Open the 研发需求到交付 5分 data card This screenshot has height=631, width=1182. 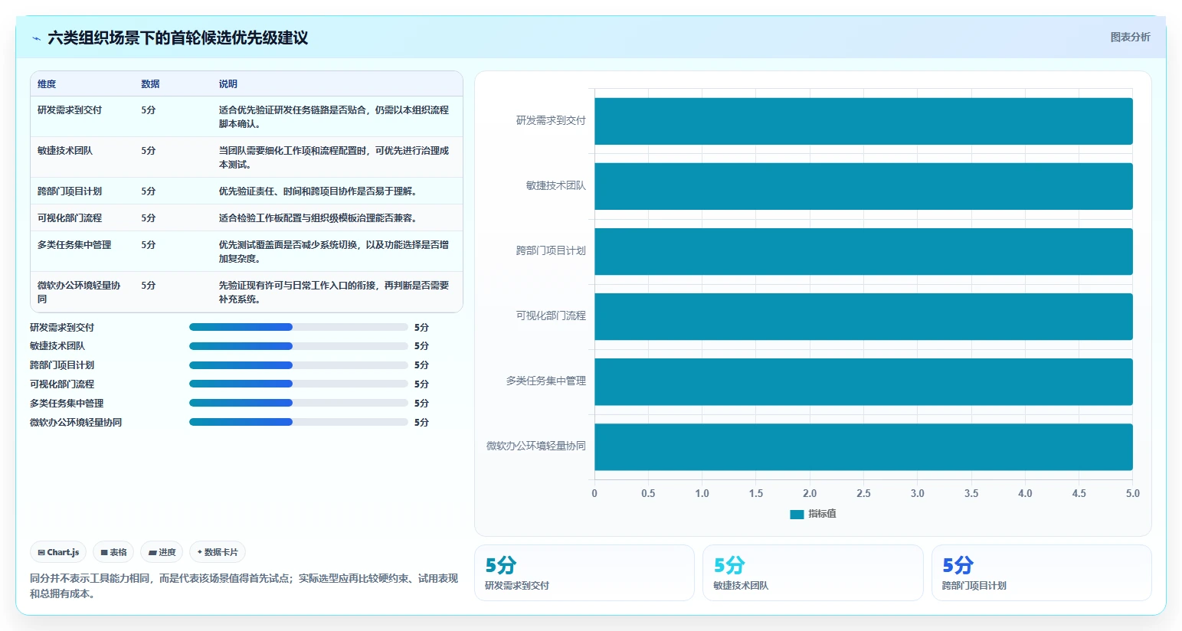tap(584, 573)
